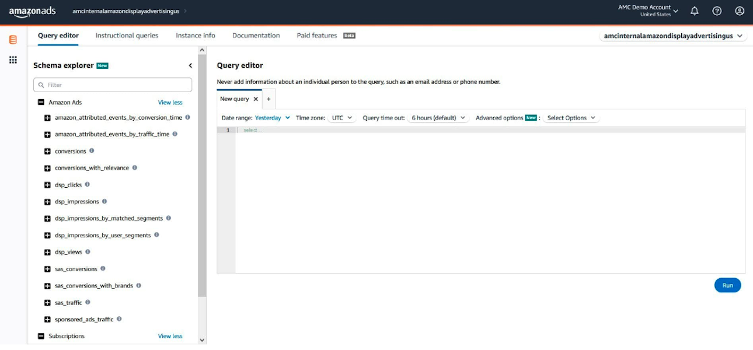Show info for dsp_impressions_by_matched_segments
Screen dimensions: 753x350
[x=168, y=218]
